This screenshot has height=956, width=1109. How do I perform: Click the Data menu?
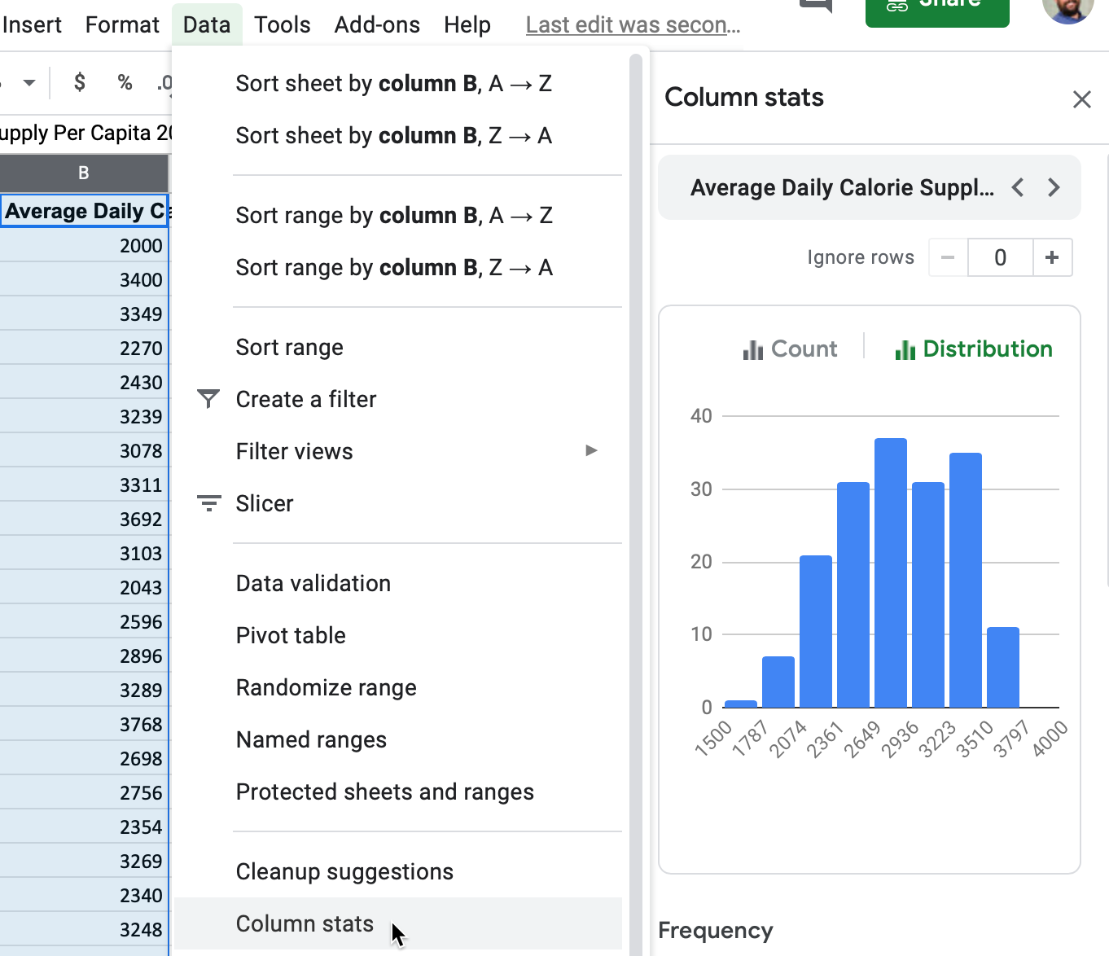pyautogui.click(x=207, y=25)
